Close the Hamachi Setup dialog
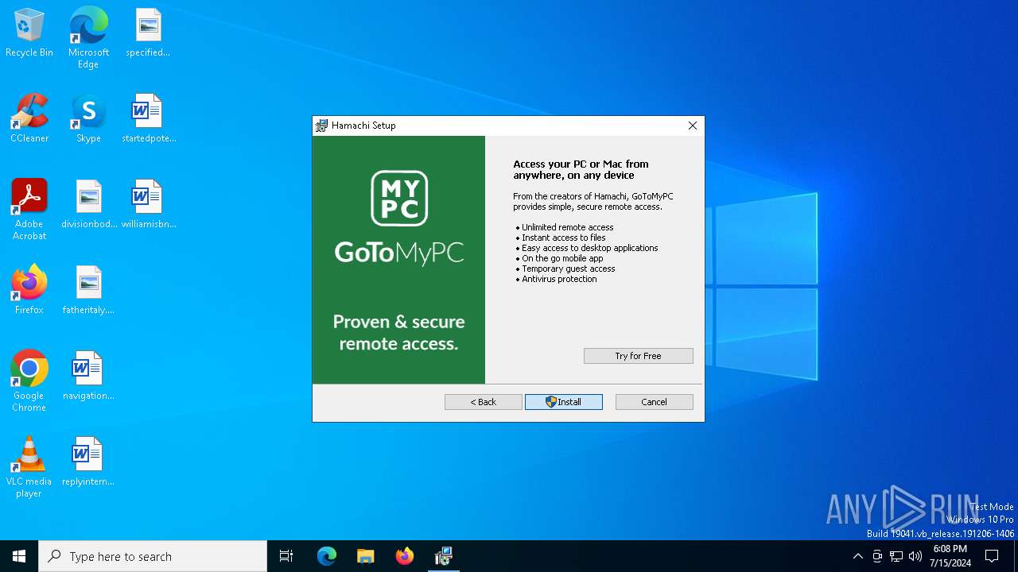 [x=692, y=126]
